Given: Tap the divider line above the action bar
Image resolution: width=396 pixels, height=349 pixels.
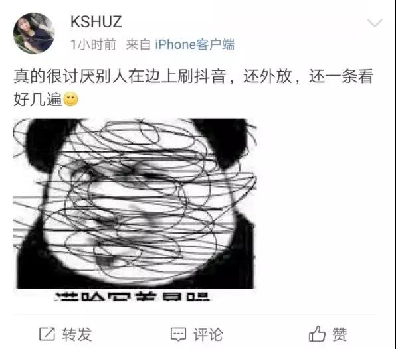Looking at the screenshot, I should point(195,314).
